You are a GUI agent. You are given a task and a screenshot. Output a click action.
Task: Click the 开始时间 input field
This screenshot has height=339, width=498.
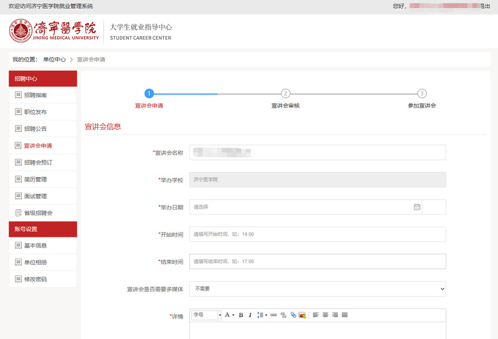317,234
